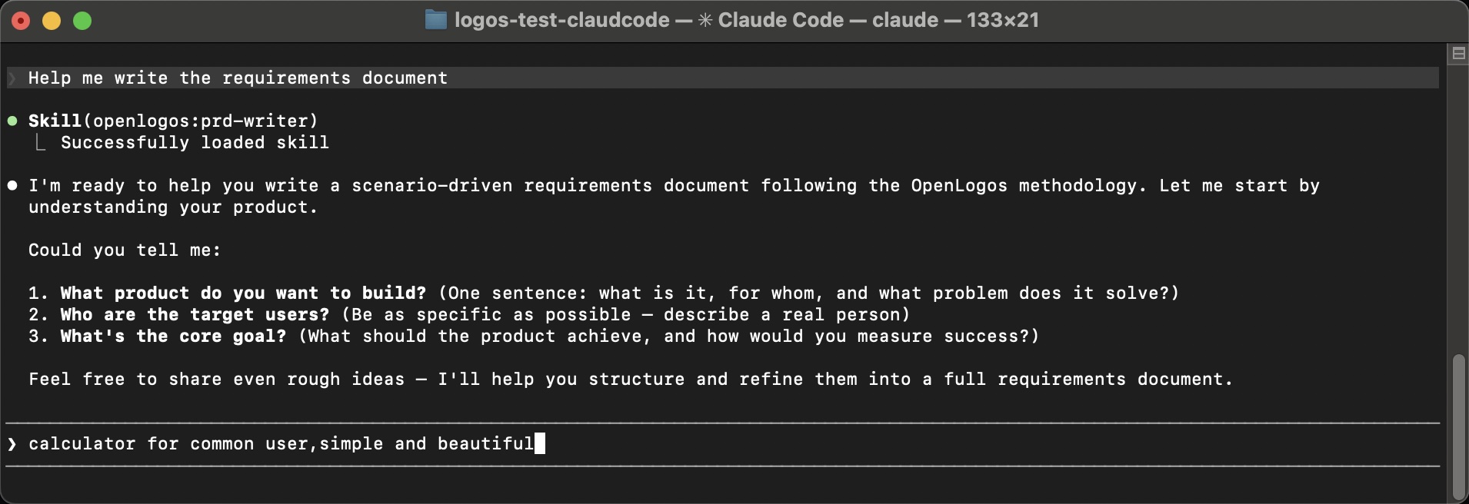
Task: Click the Claude Code asterisk symbol in title
Action: click(x=705, y=20)
